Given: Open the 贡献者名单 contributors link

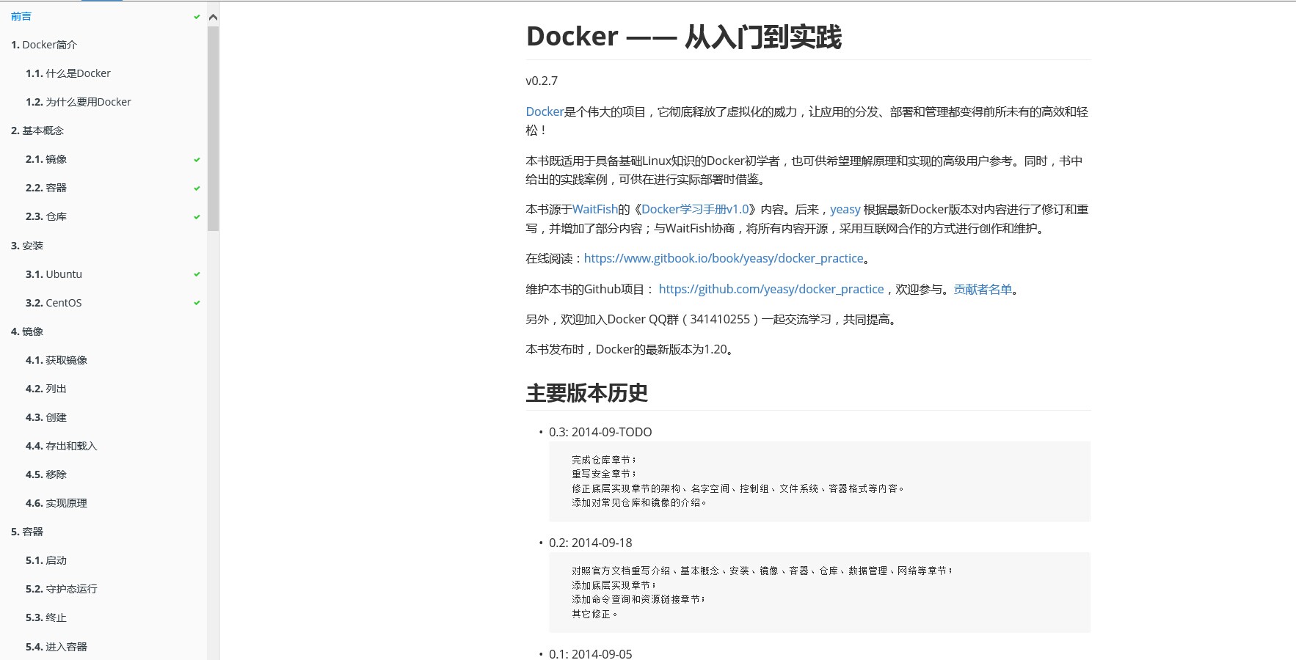Looking at the screenshot, I should (983, 289).
